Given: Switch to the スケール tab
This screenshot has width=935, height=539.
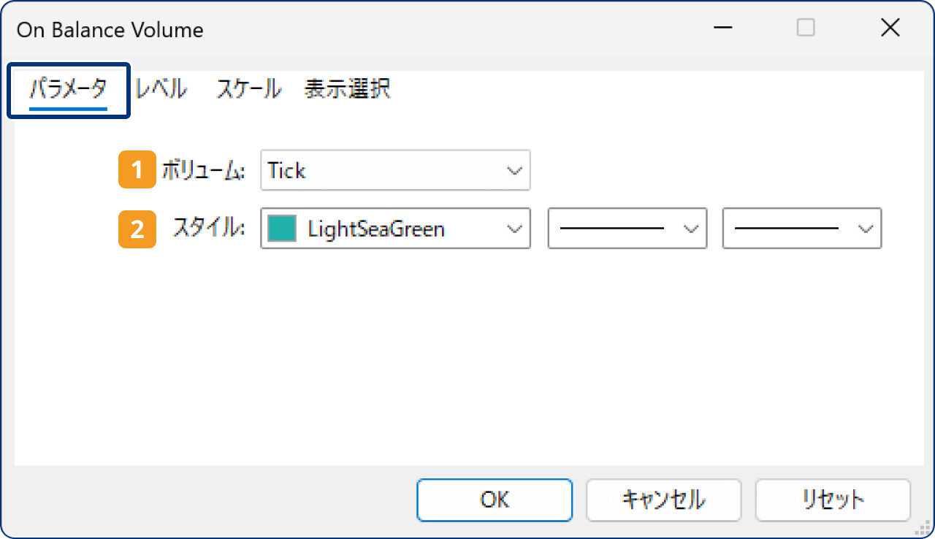Looking at the screenshot, I should pyautogui.click(x=248, y=89).
